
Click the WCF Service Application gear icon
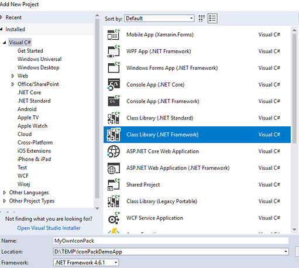coord(114,218)
